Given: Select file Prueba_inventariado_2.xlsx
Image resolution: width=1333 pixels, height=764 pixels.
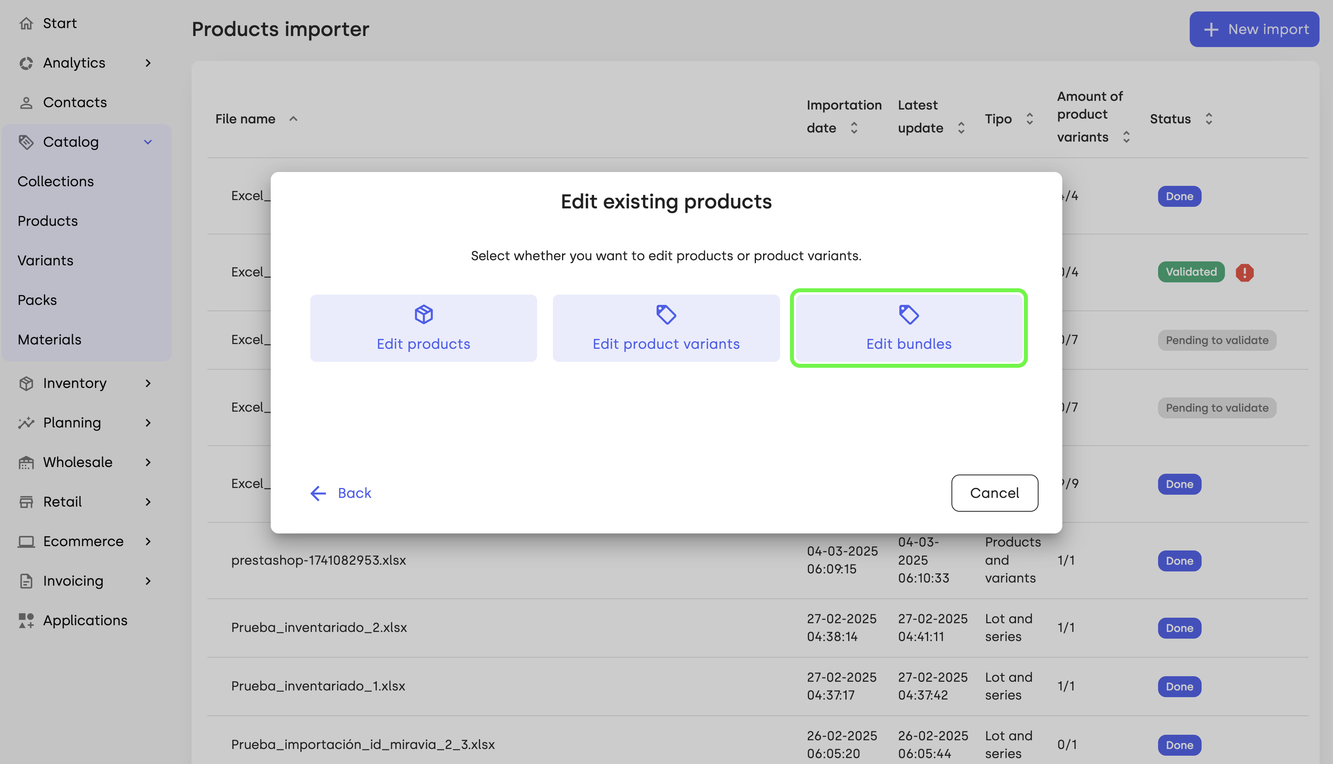Looking at the screenshot, I should 319,628.
